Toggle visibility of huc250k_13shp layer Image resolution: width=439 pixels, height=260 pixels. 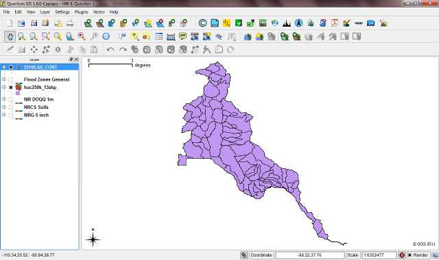click(11, 88)
